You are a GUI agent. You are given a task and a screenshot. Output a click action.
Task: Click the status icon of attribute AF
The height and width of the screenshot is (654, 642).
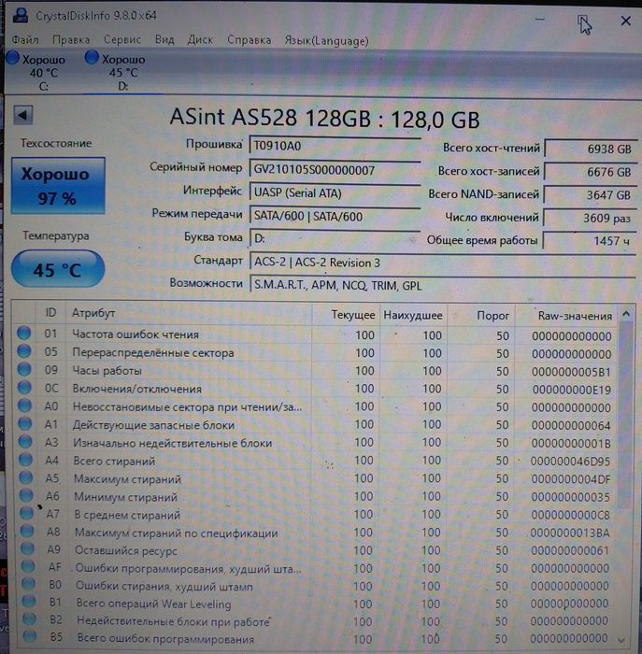[28, 566]
